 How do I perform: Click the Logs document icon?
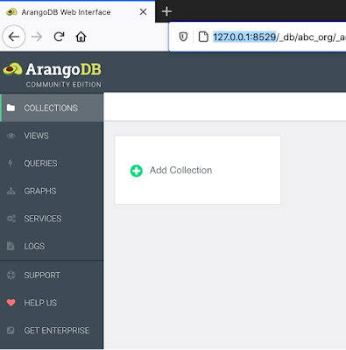point(11,246)
